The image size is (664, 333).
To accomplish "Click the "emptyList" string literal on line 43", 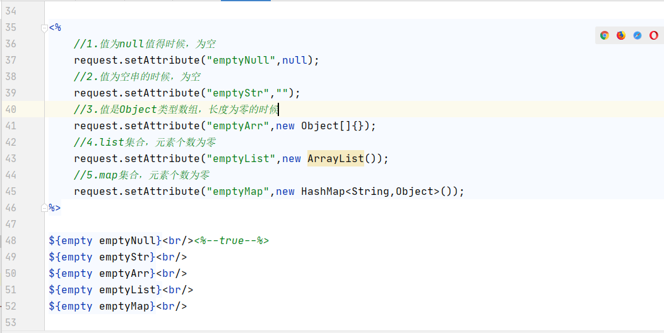I will click(x=241, y=158).
